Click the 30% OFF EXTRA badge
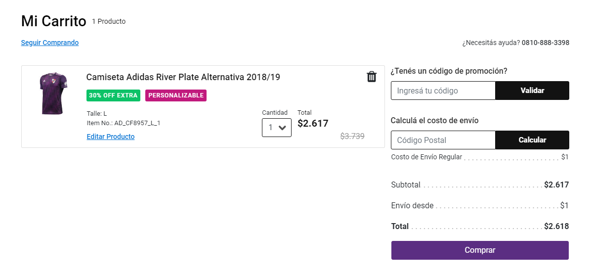The height and width of the screenshot is (280, 592). click(113, 95)
